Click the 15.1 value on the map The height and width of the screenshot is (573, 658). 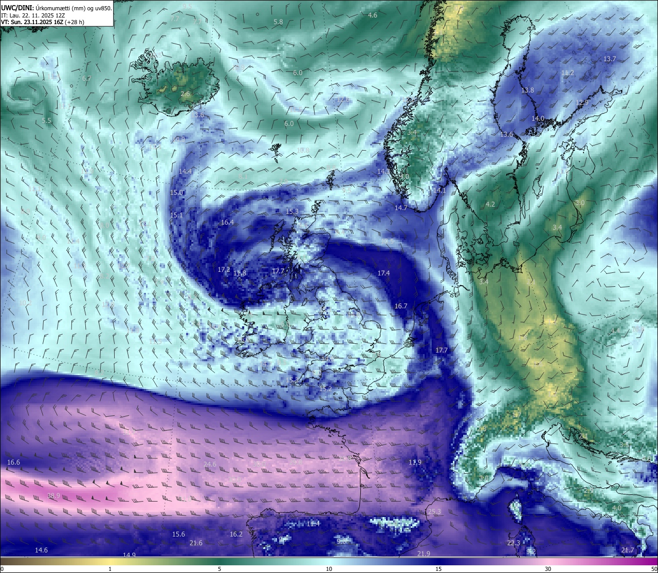[x=176, y=215]
